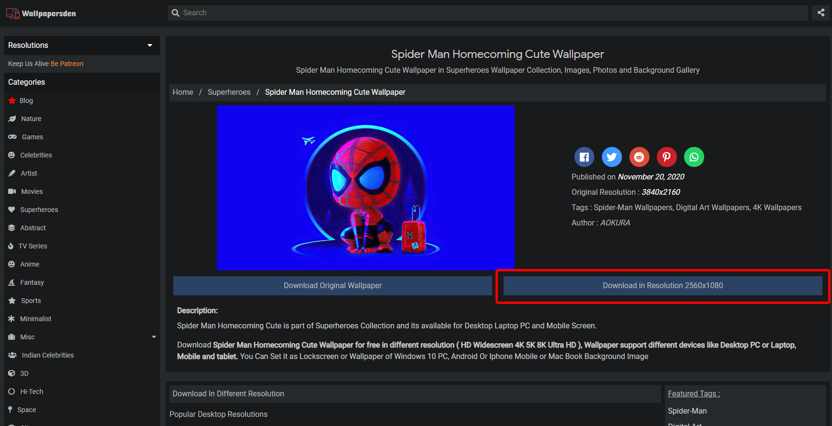Click the people icon beside Indian Celebrities
Viewport: 832px width, 426px height.
pyautogui.click(x=12, y=355)
